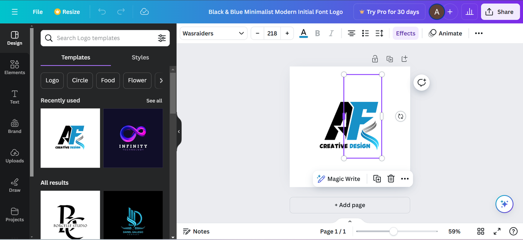Viewport: 523px width, 240px height.
Task: Increase font size with plus button
Action: coord(287,34)
